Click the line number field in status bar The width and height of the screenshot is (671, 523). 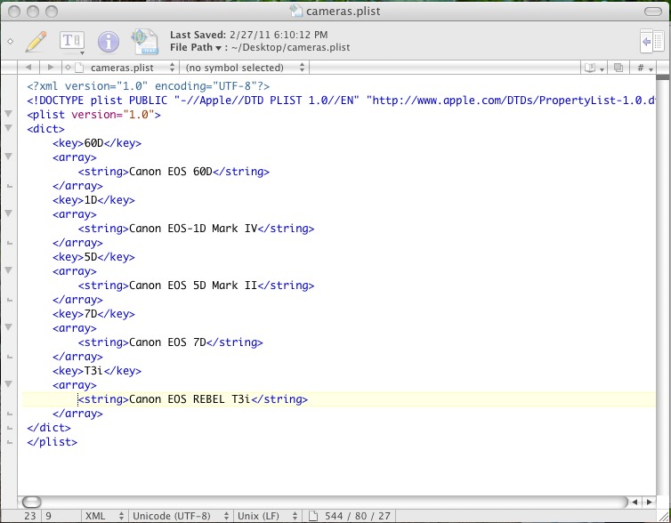(29, 516)
